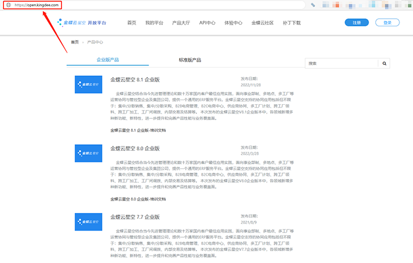Select 体验中心 in the top navigation

pos(234,23)
